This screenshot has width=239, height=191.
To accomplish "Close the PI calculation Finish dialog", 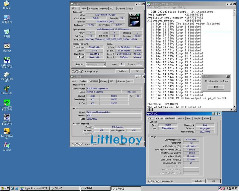I will [x=228, y=76].
